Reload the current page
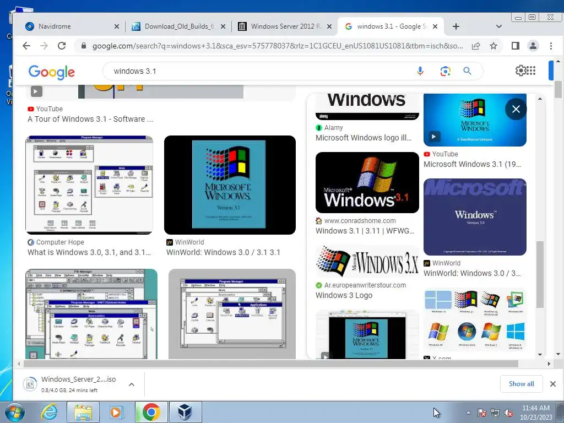 point(62,46)
